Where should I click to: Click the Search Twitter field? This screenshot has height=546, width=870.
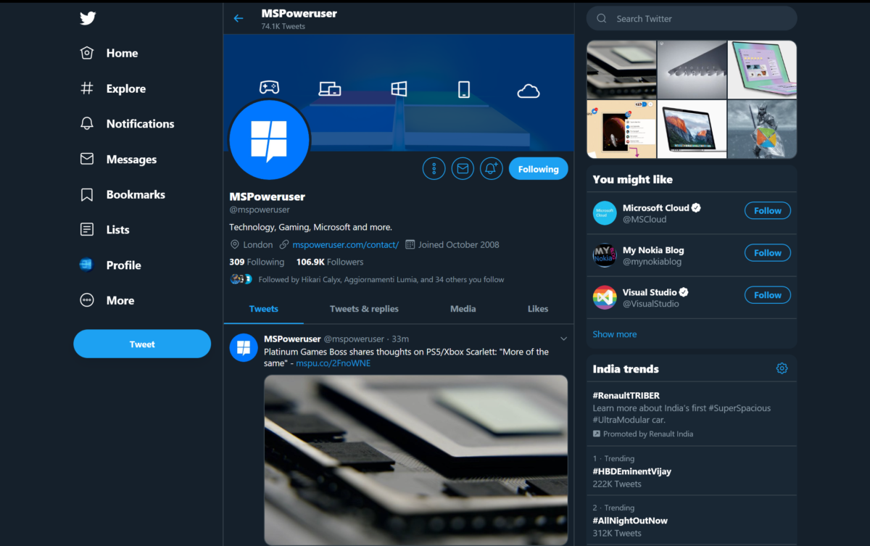(x=692, y=19)
